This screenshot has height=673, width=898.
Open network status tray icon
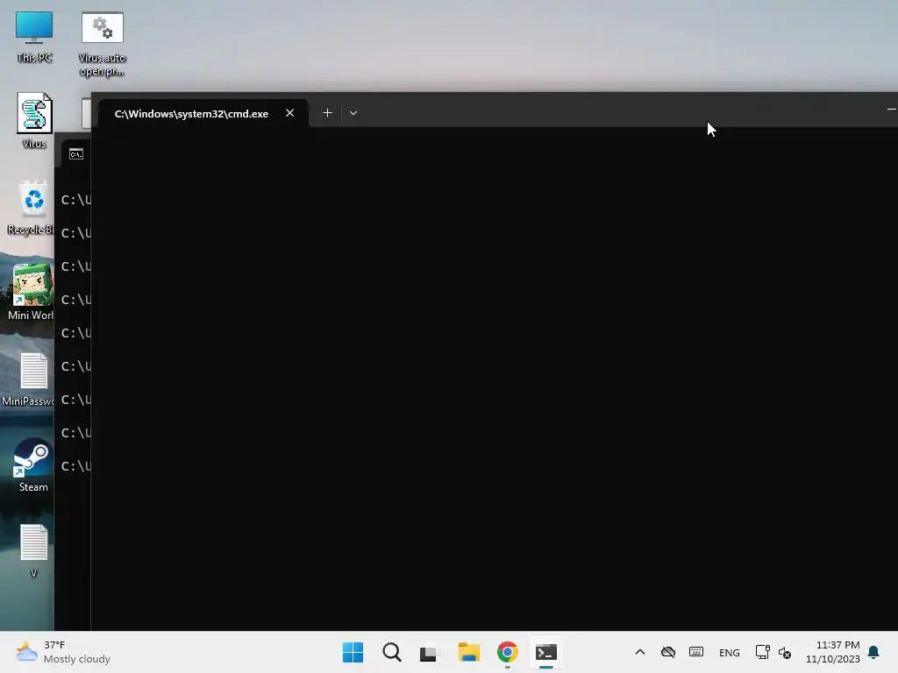[762, 652]
